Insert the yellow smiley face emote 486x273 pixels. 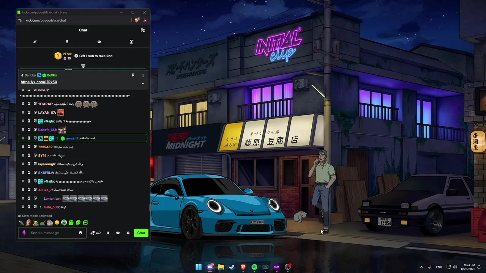pyautogui.click(x=57, y=223)
